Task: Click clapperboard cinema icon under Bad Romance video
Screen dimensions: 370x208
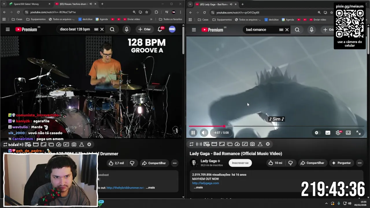Action: [x=214, y=144]
